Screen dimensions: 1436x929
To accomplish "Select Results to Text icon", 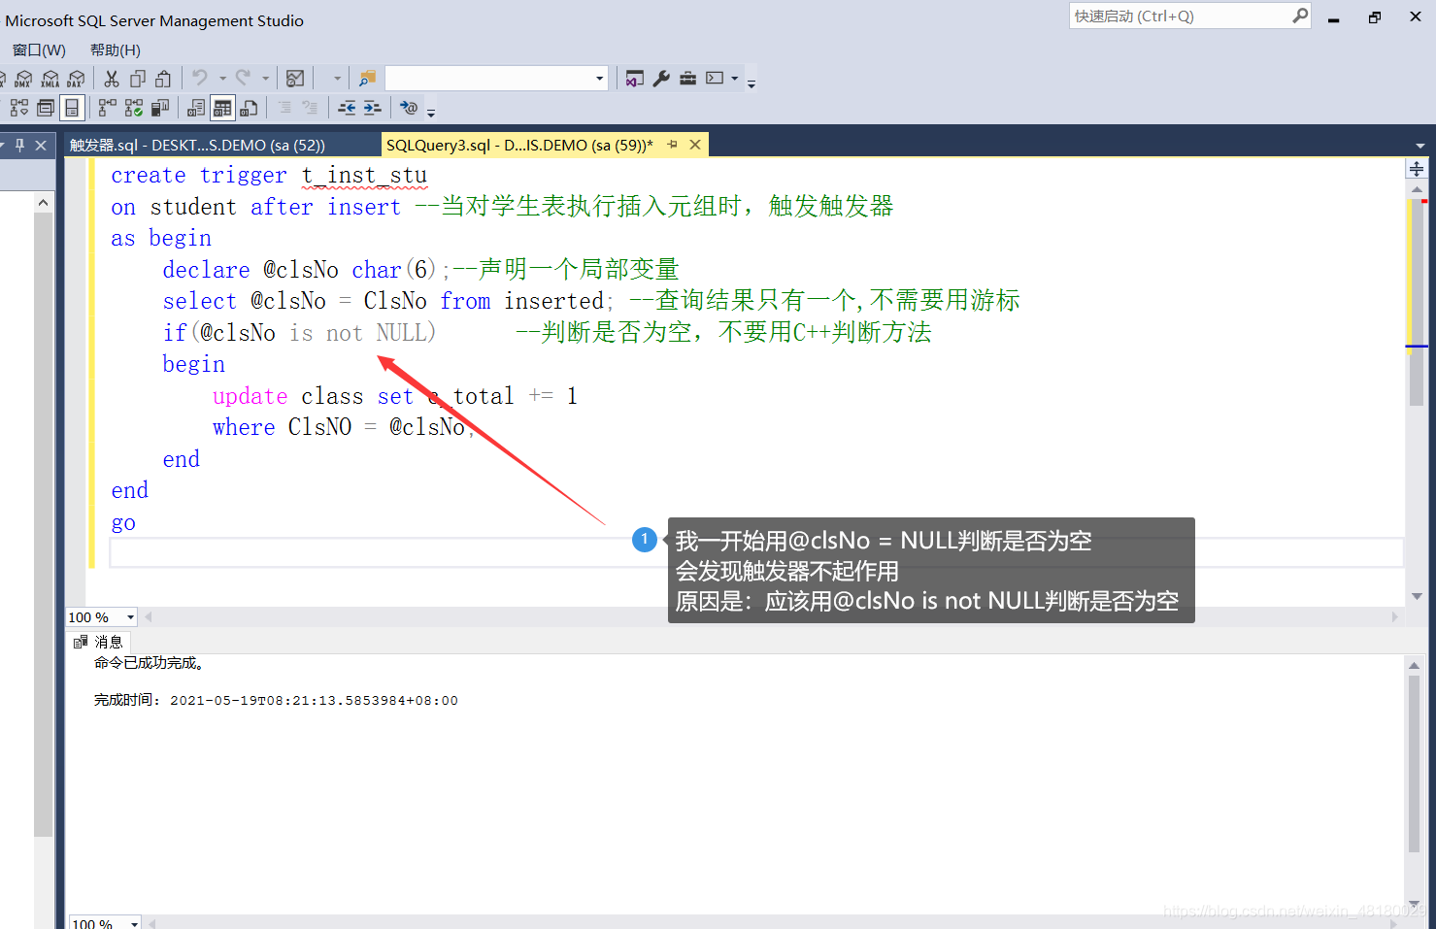I will pyautogui.click(x=196, y=108).
